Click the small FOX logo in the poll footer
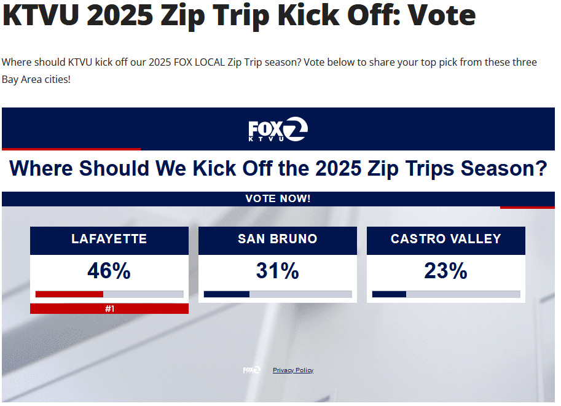Image resolution: width=561 pixels, height=406 pixels. tap(251, 370)
